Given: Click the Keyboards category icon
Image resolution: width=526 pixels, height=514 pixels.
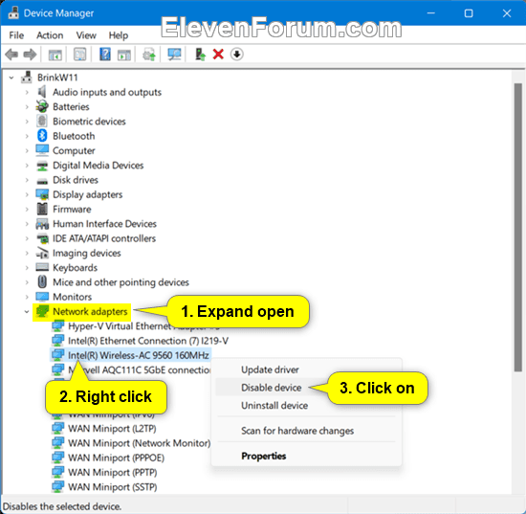Looking at the screenshot, I should tap(42, 267).
